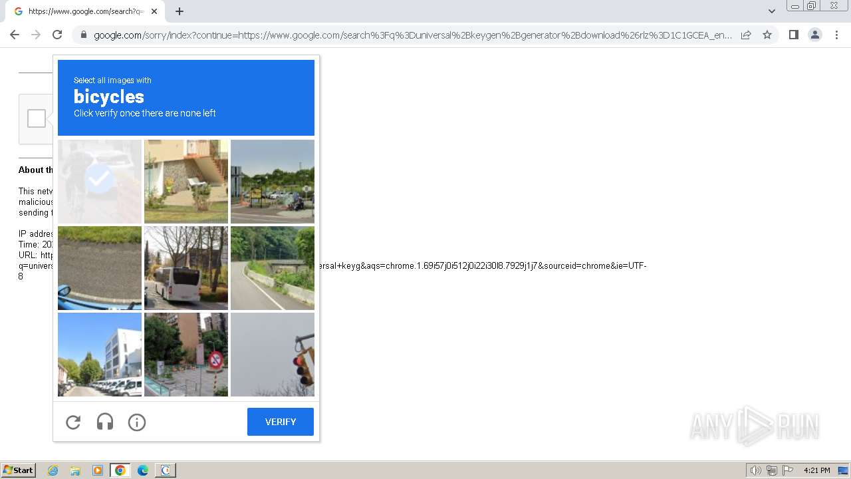
Task: Open the last taskbar application icon
Action: pos(166,470)
